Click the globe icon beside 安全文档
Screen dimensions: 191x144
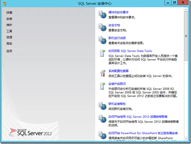[x=102, y=27]
